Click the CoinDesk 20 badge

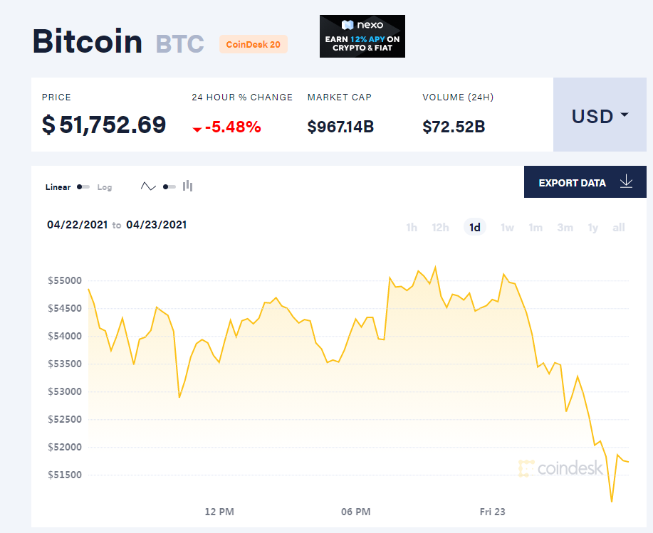253,45
